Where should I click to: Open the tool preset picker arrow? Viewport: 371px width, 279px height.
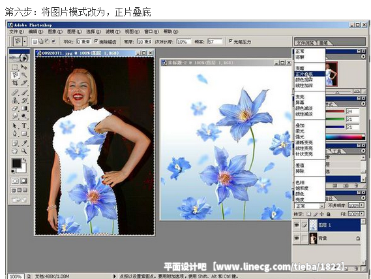coord(25,42)
